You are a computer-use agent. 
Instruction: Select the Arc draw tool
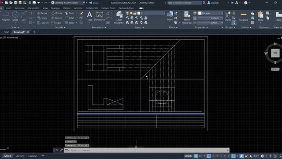(x=24, y=16)
